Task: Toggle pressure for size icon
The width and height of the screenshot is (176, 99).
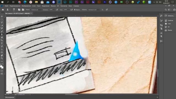Action: tap(107, 10)
